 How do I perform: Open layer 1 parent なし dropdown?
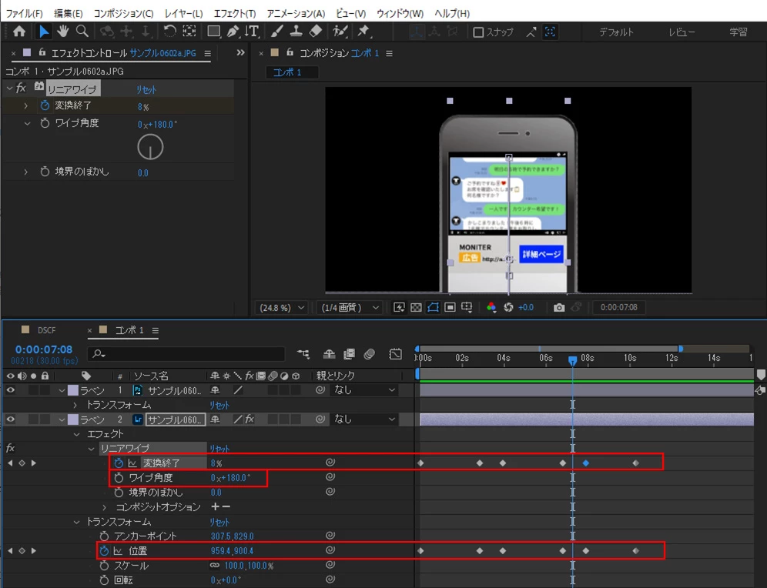point(364,390)
